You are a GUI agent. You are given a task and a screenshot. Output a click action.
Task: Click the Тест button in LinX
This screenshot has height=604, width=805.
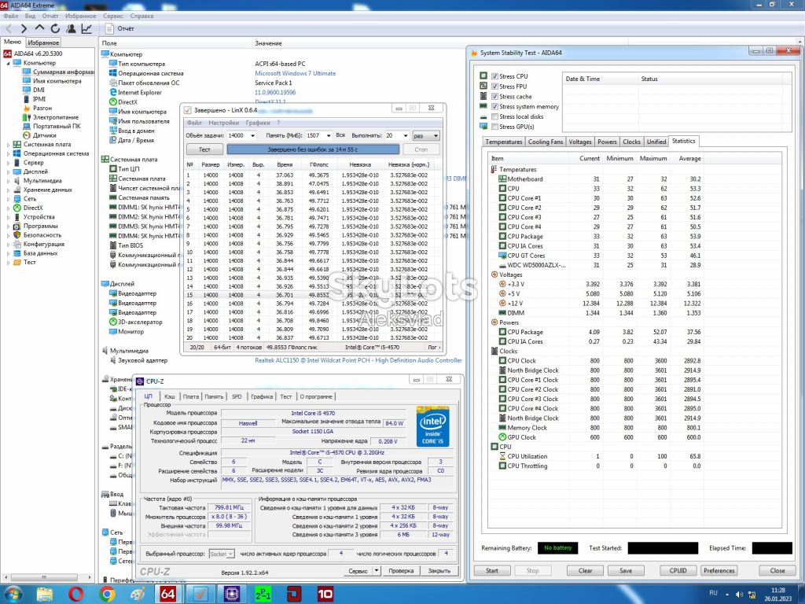pyautogui.click(x=204, y=149)
